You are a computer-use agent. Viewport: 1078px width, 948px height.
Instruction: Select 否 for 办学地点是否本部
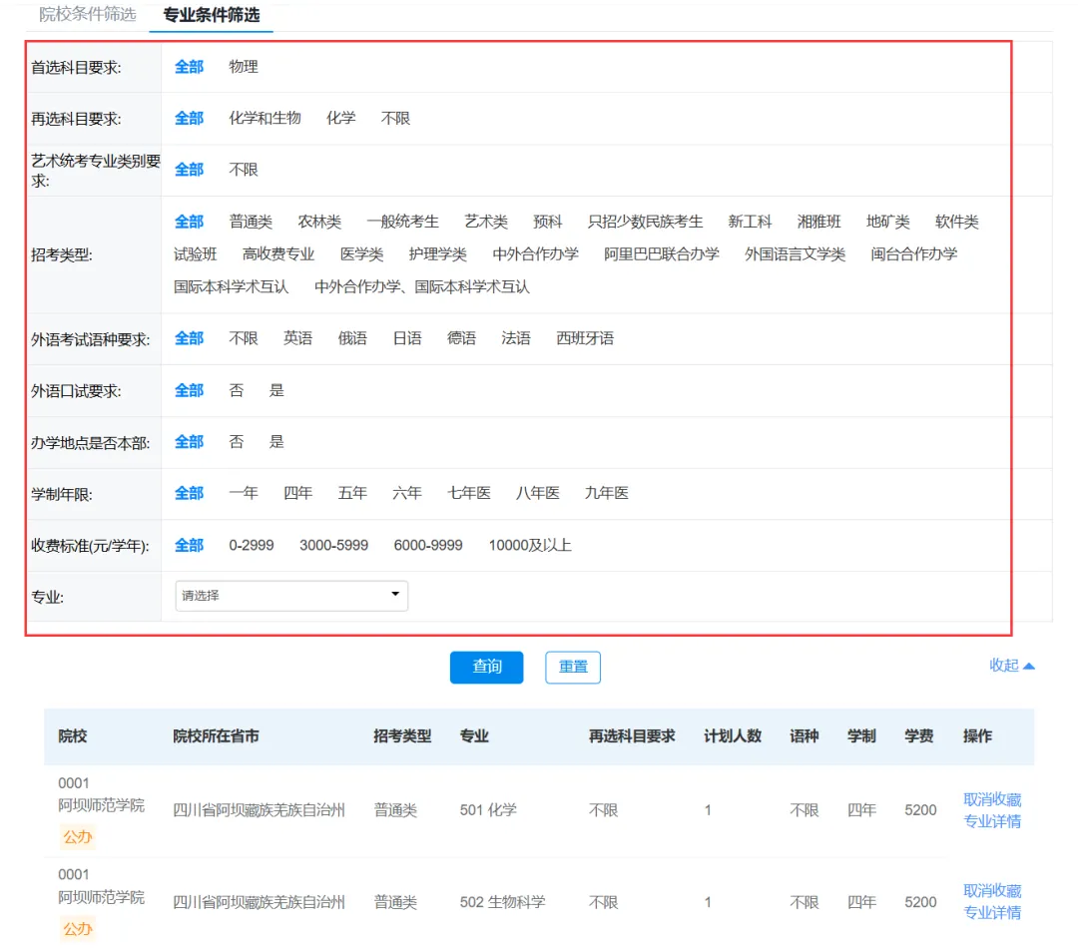pos(236,441)
